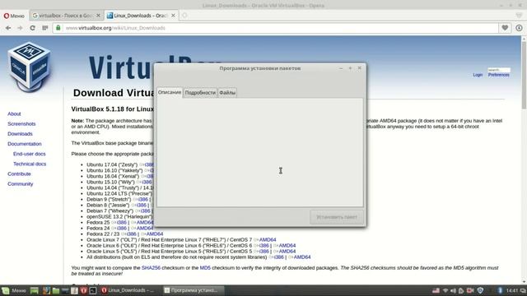
Task: Click the green padlock security icon
Action: [58, 28]
